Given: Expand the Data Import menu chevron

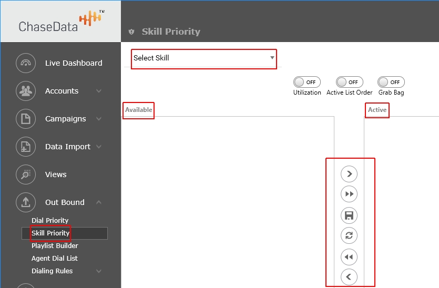Looking at the screenshot, I should tap(98, 147).
